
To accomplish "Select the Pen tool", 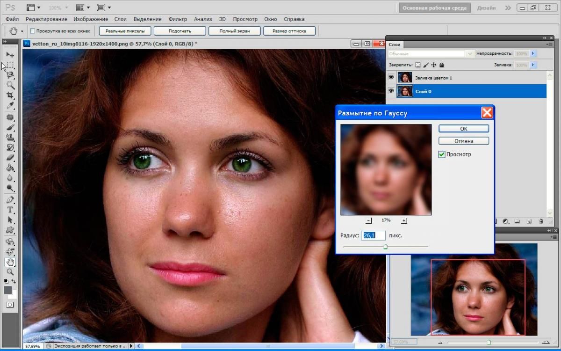I will coord(10,200).
